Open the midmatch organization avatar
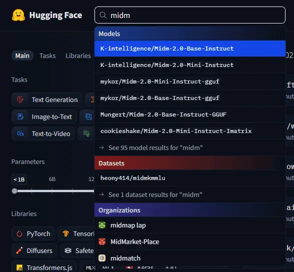 pos(102,258)
